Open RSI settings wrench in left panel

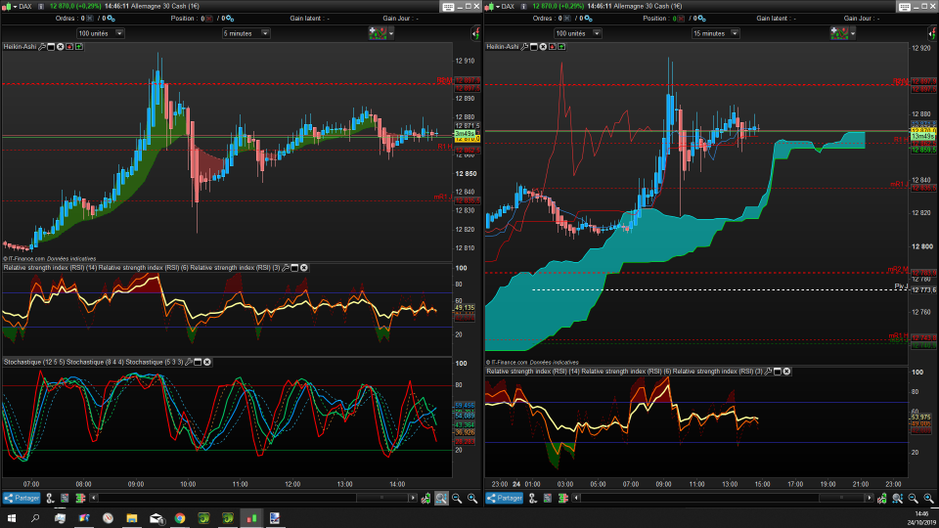click(x=286, y=268)
